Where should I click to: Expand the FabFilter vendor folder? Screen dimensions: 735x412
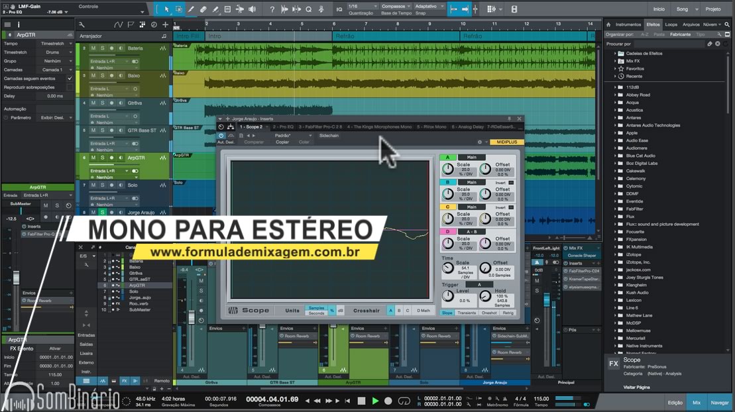point(616,209)
